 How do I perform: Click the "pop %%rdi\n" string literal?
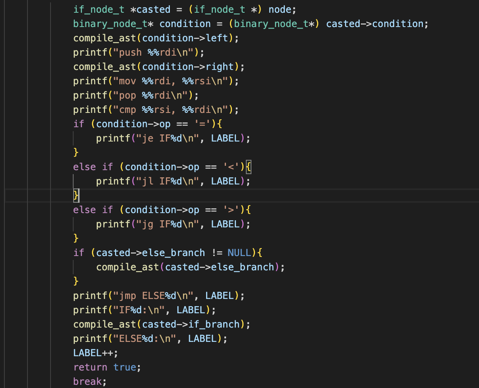pos(153,95)
